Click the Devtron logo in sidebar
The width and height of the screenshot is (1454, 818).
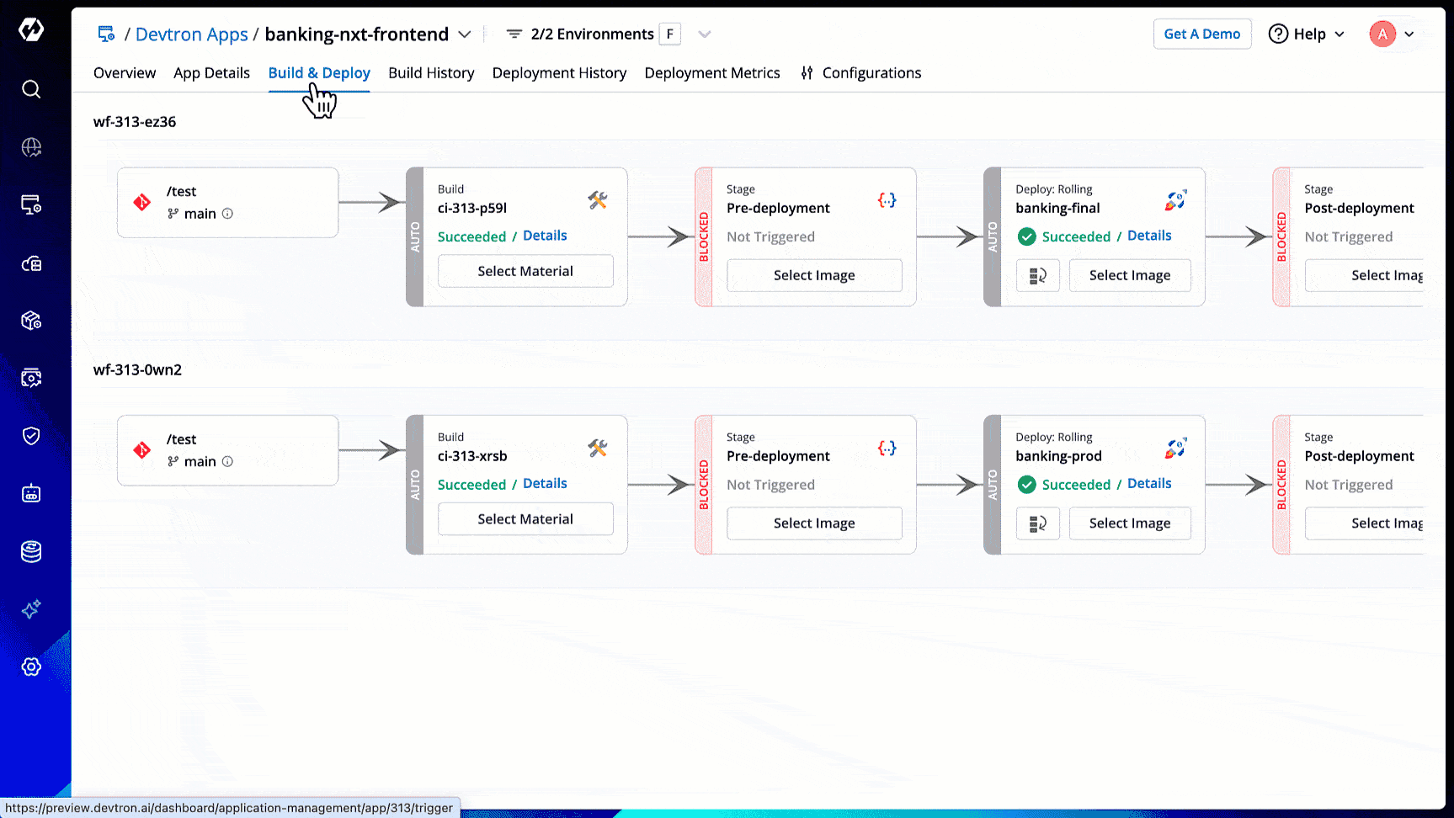point(31,30)
